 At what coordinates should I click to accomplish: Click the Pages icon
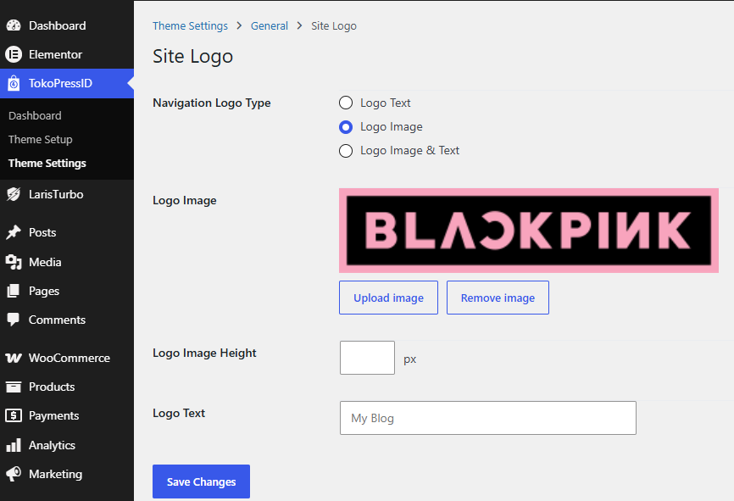[x=14, y=291]
